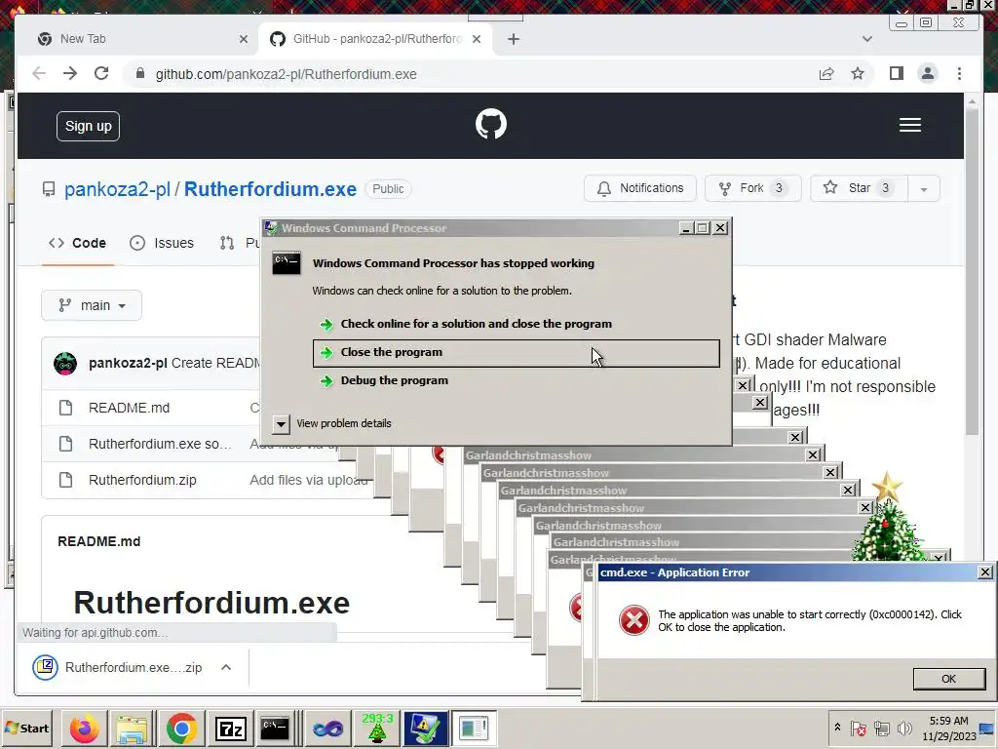Fork the repository

[x=753, y=188]
